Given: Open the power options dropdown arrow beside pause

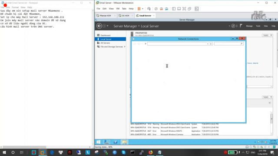Looking at the screenshot, I should click(x=142, y=9).
